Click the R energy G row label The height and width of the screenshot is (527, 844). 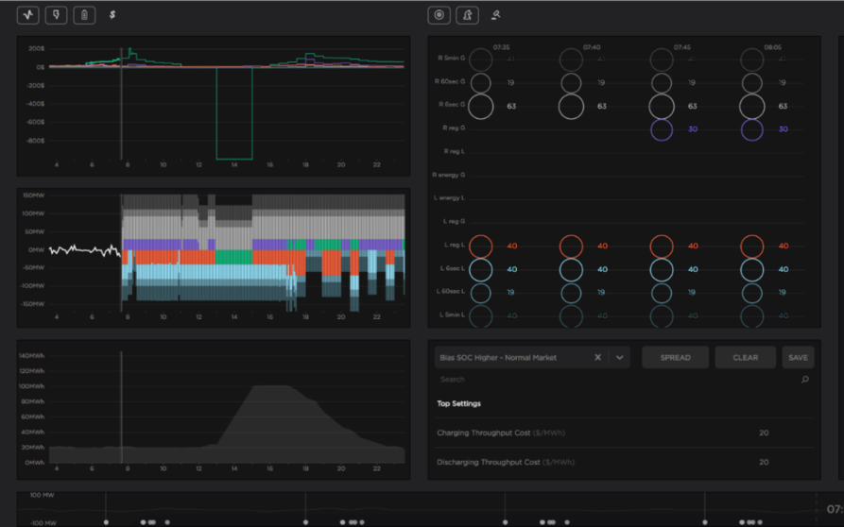coord(448,175)
